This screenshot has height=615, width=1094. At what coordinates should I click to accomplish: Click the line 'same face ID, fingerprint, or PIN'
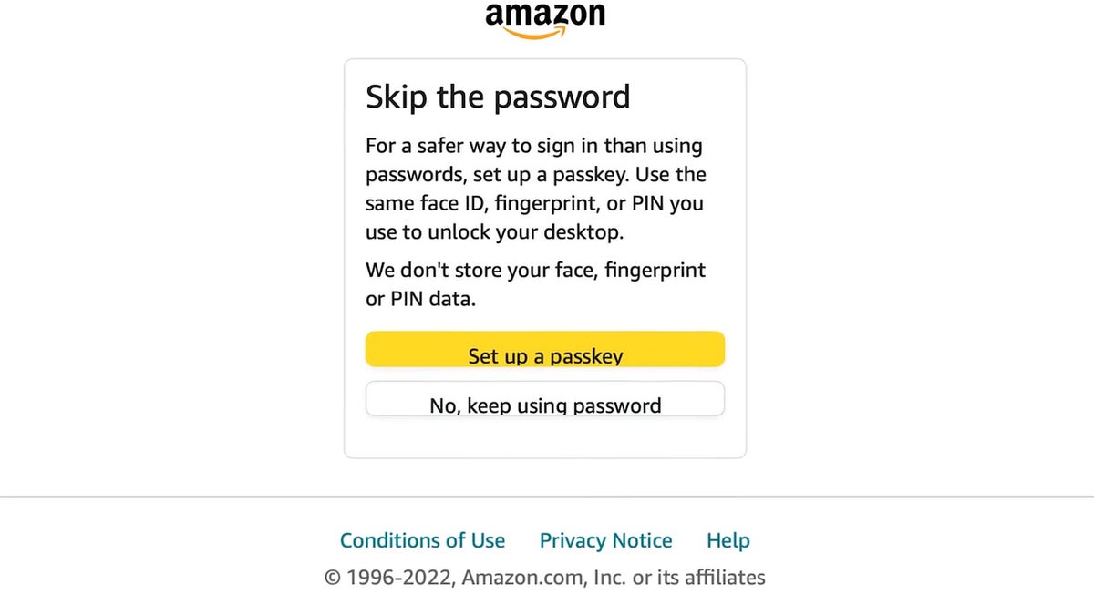[x=534, y=203]
